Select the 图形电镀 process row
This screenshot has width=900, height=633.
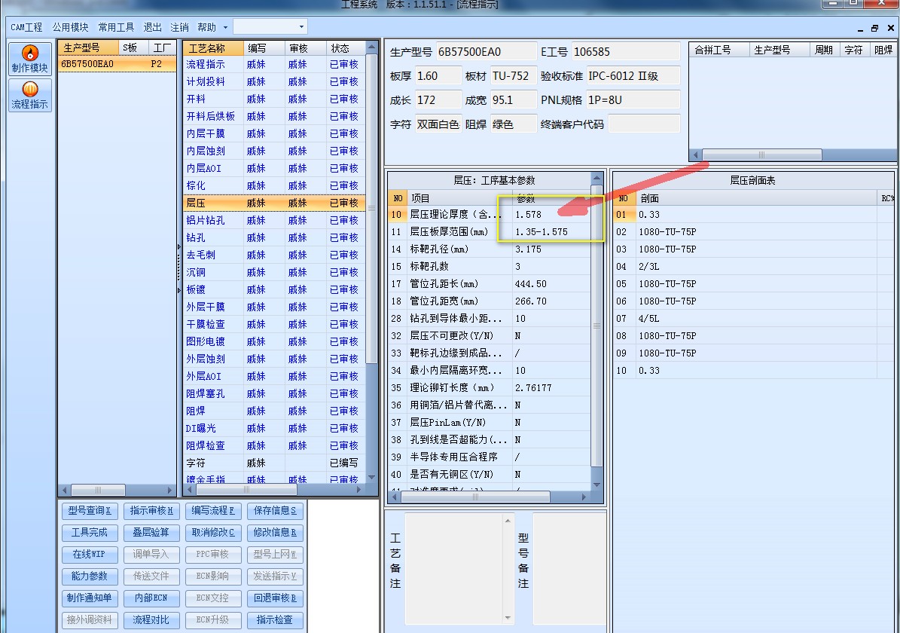274,341
